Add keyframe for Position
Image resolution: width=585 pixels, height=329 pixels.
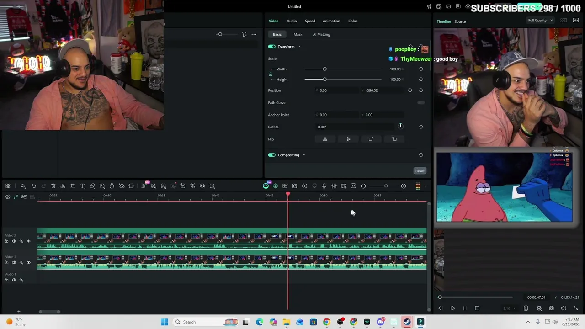click(421, 90)
